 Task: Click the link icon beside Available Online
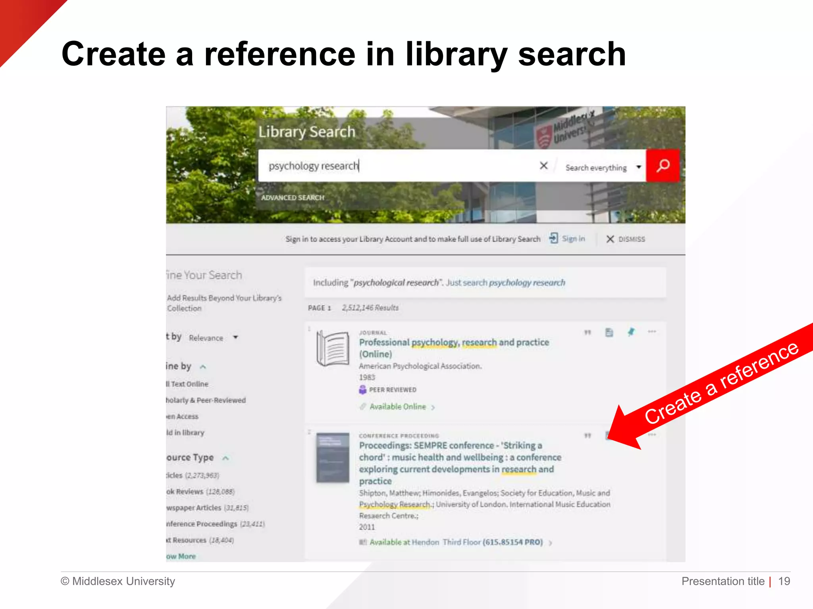coord(362,406)
